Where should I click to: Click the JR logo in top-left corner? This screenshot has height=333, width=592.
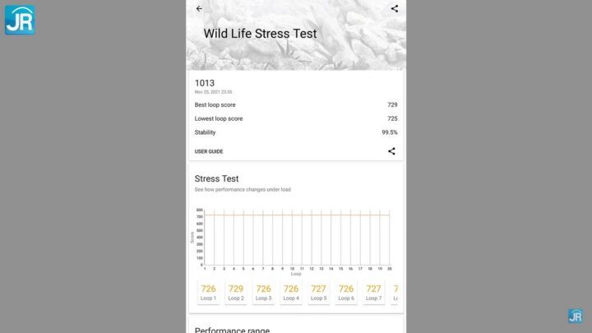pyautogui.click(x=20, y=20)
